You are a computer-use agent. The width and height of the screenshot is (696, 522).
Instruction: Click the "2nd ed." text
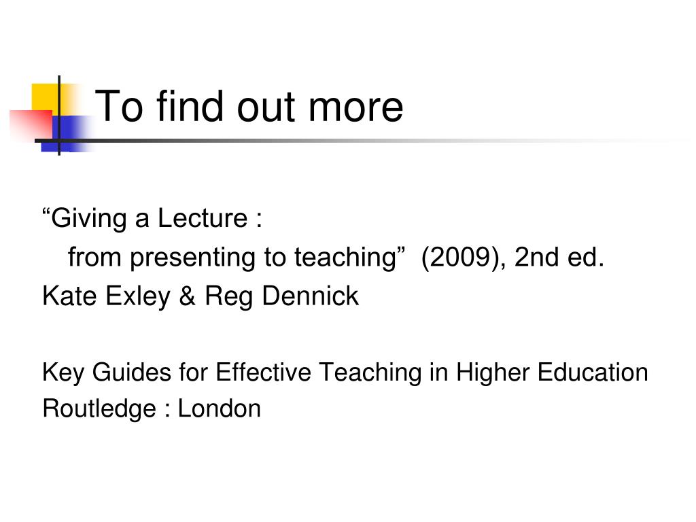tap(559, 258)
